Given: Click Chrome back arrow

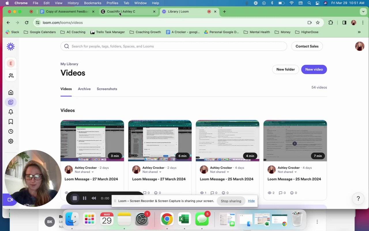Looking at the screenshot, I should 8,23.
